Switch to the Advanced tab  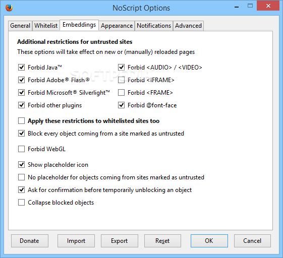tap(188, 26)
